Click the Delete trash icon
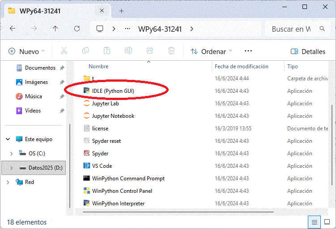Viewport: 336px width, 229px height. (x=171, y=51)
